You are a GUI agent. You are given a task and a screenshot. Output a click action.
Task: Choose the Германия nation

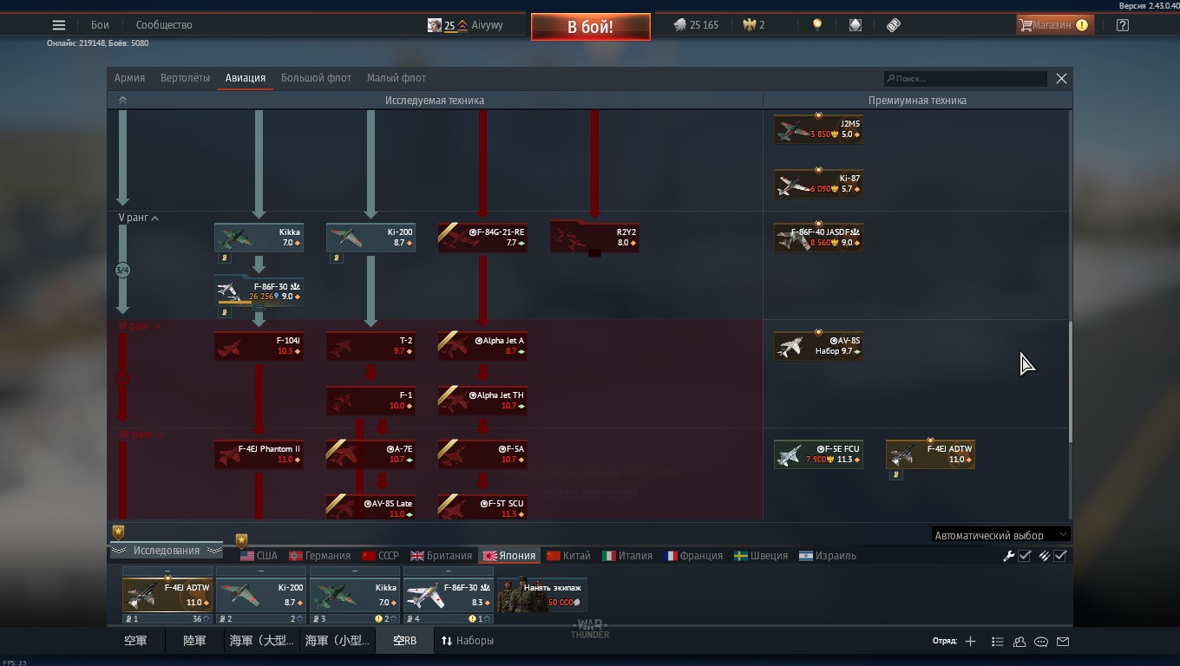[x=319, y=556]
